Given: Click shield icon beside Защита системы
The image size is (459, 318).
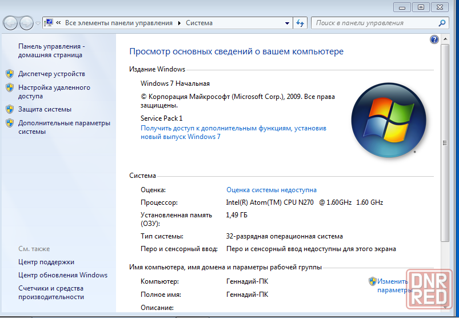Looking at the screenshot, I should click(x=9, y=109).
